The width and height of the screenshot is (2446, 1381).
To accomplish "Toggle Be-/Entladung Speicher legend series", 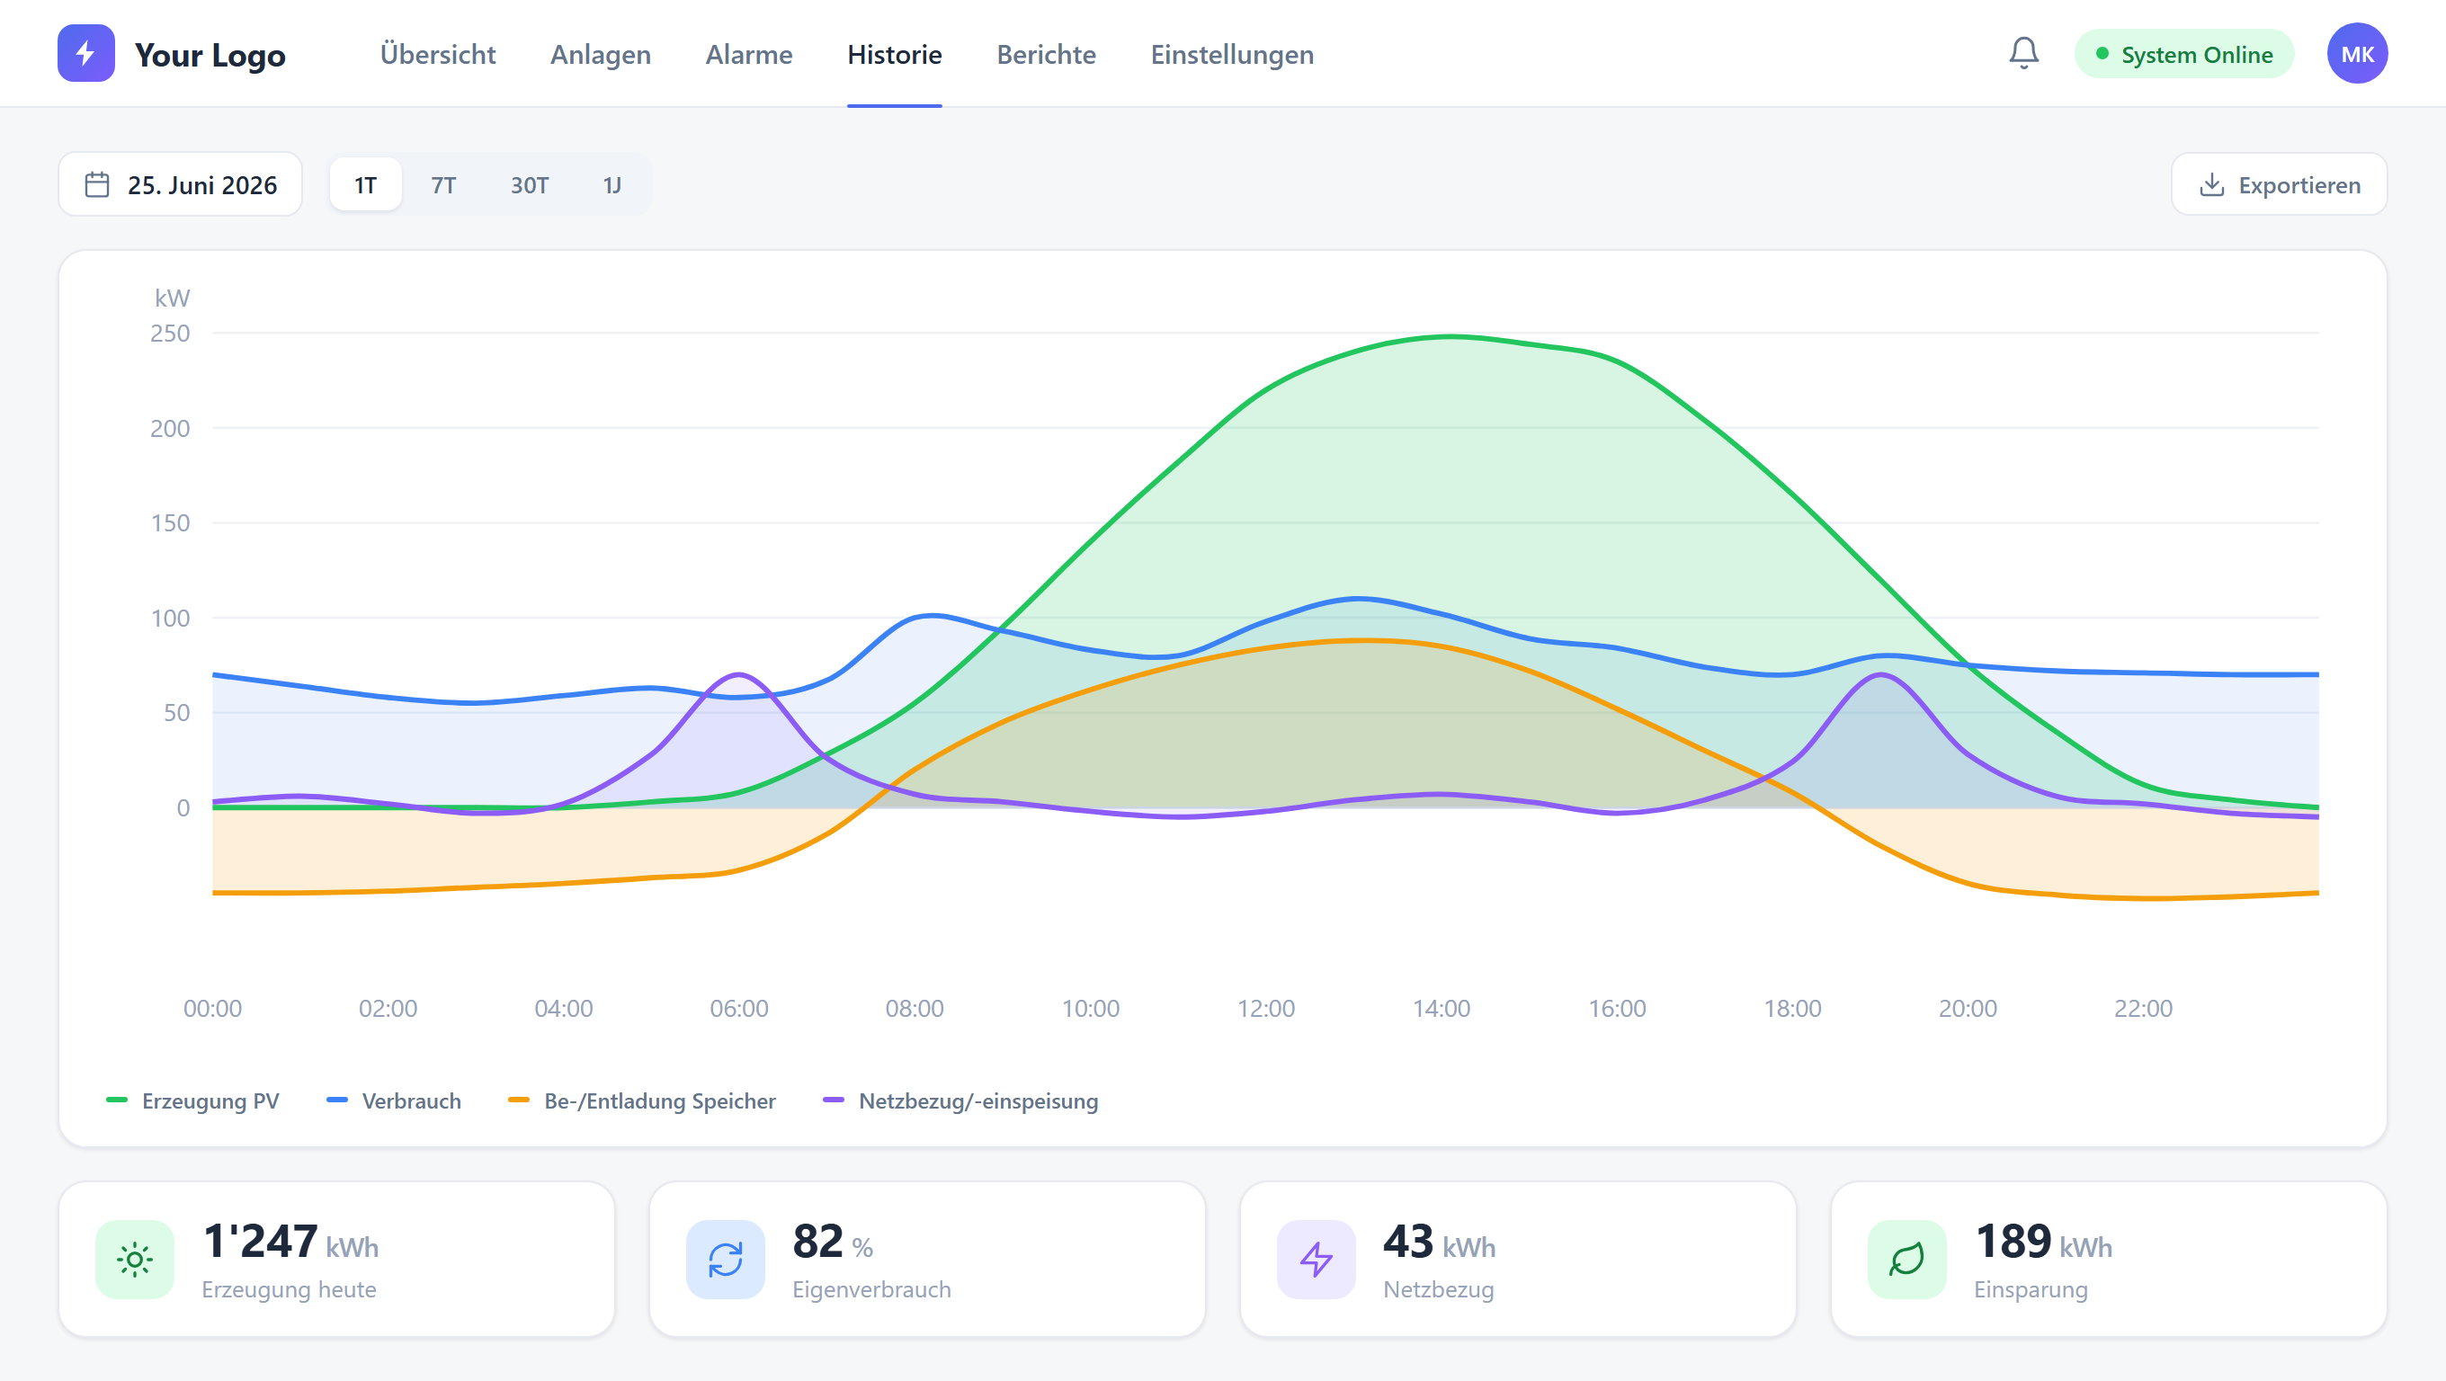I will tap(642, 1100).
